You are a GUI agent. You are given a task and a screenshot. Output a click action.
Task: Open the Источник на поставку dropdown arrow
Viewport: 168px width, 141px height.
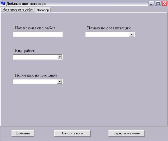click(x=59, y=82)
